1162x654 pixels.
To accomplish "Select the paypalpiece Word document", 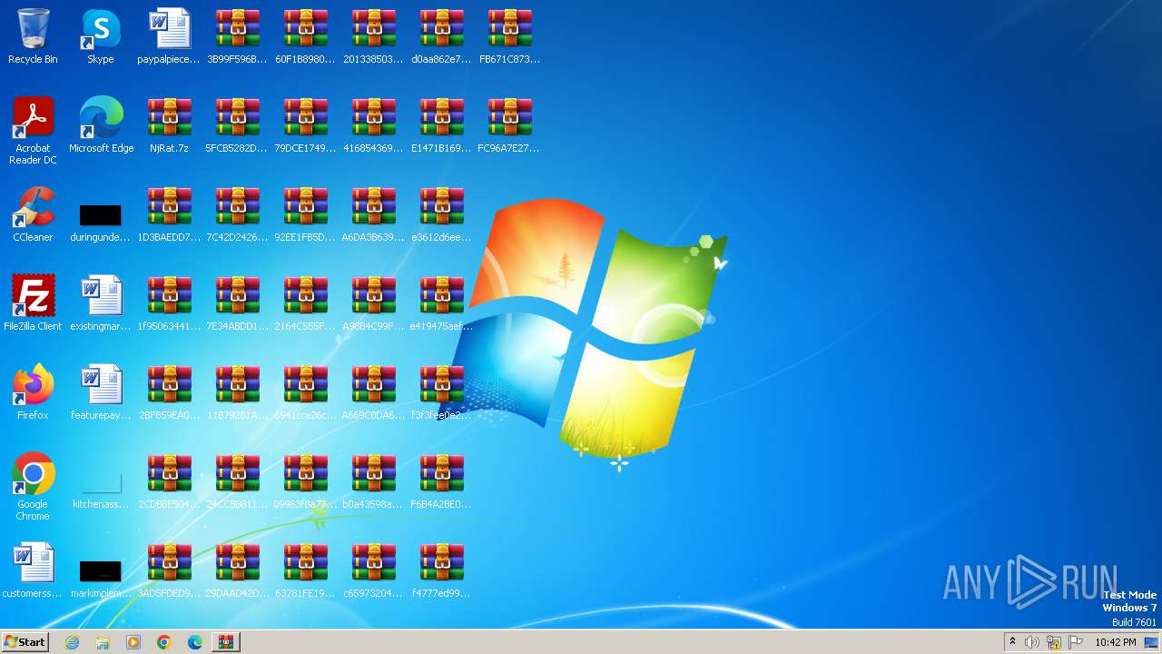I will (x=169, y=36).
